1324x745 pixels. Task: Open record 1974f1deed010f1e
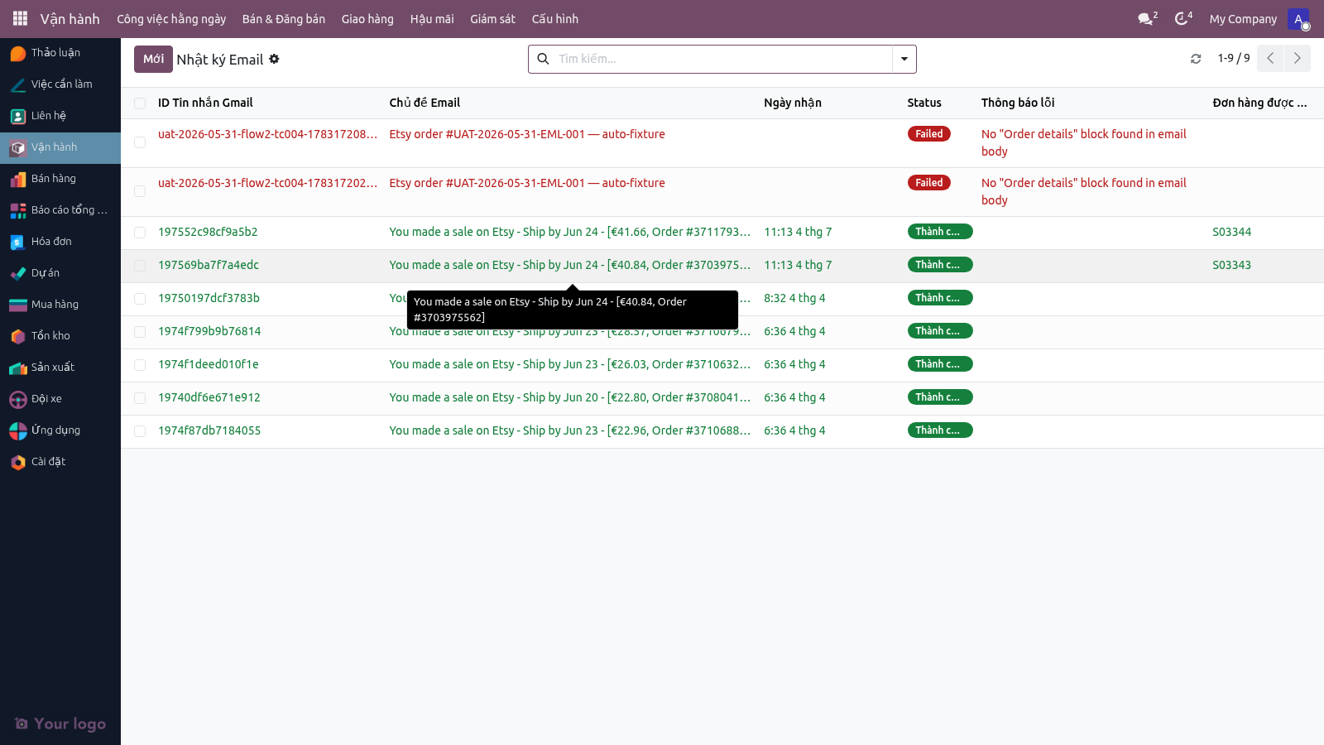click(209, 364)
